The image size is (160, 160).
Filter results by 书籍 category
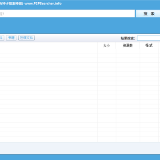click(x=11, y=38)
